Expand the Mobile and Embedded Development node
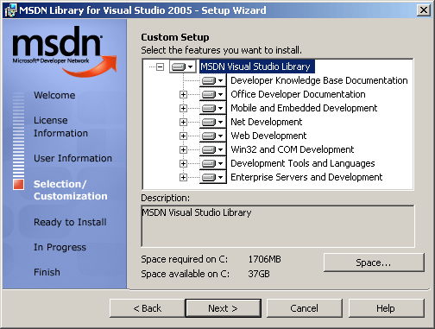 (x=183, y=108)
